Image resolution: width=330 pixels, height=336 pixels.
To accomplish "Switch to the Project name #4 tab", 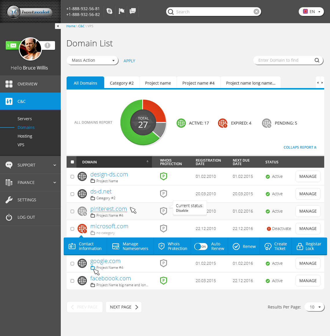I will (x=198, y=83).
